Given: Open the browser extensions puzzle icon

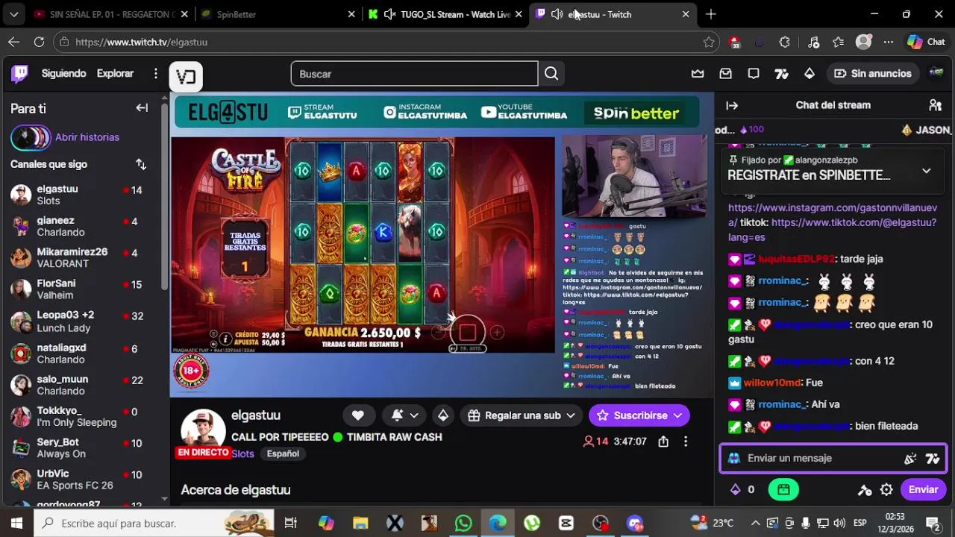Looking at the screenshot, I should (784, 42).
